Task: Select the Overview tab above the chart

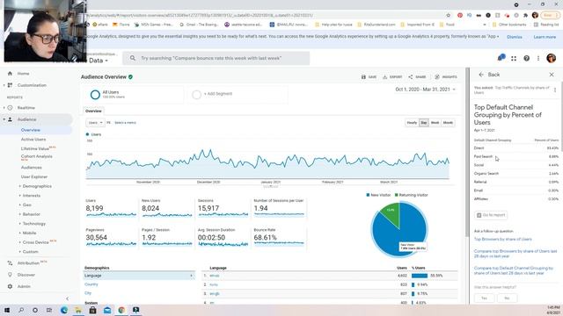Action: [x=93, y=111]
